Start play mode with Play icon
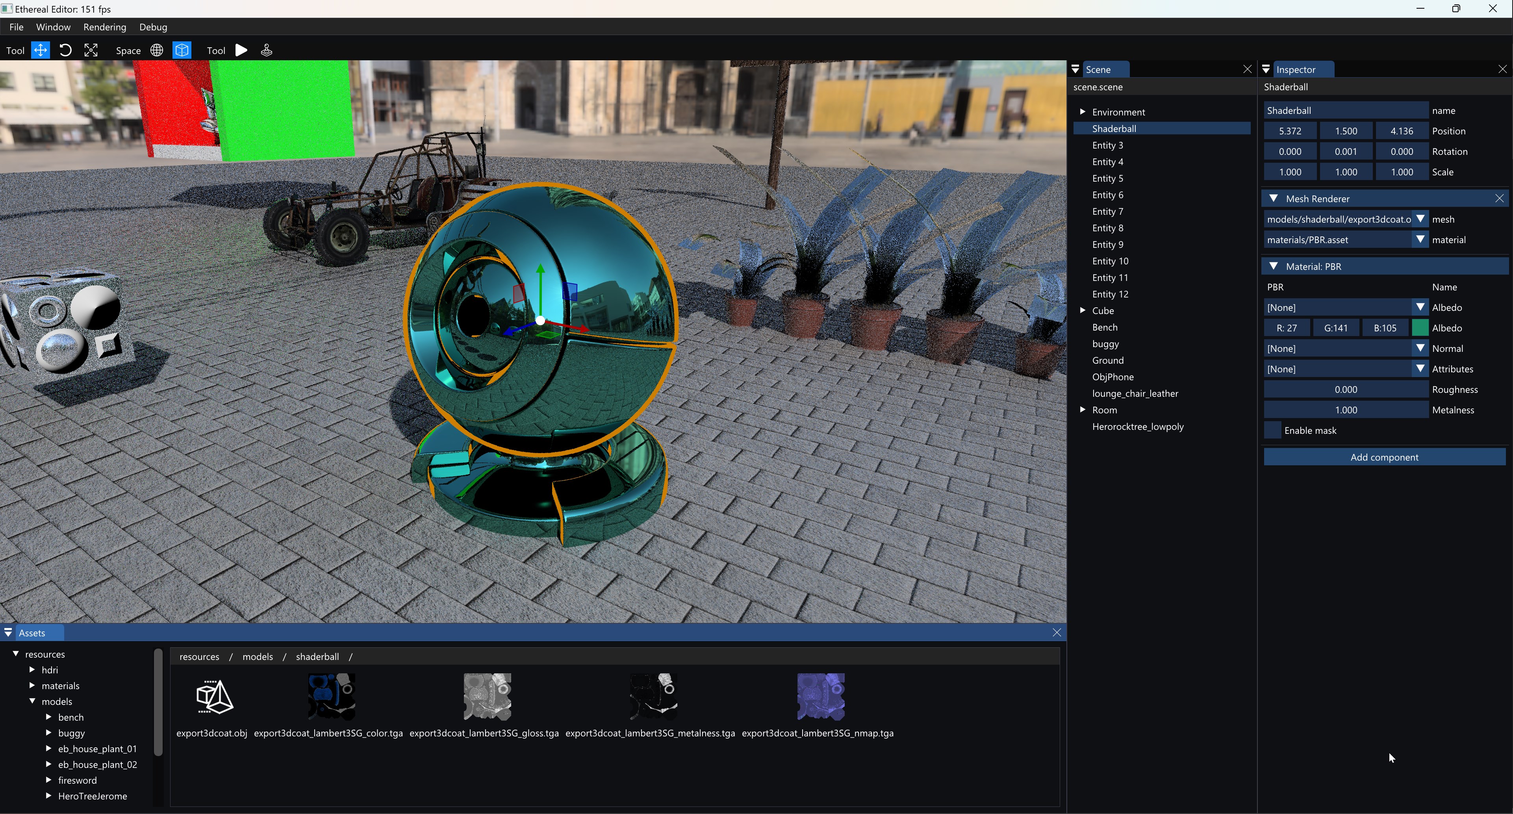This screenshot has height=814, width=1513. 241,50
